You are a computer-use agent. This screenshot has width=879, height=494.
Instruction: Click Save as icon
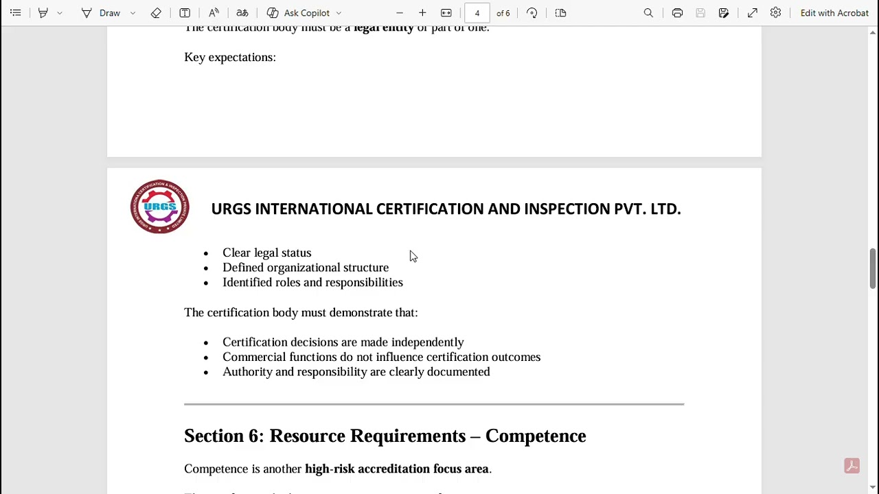point(724,13)
